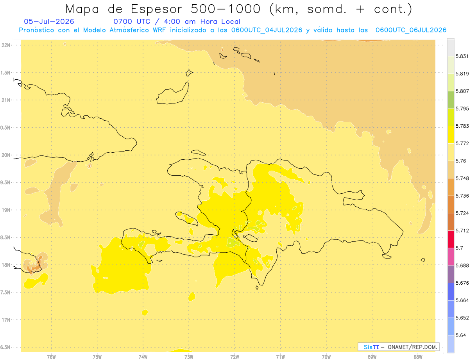Click the tan colorbar segment between 5.748 and 5.76
Image resolution: width=469 pixels, height=362 pixels.
(451, 169)
